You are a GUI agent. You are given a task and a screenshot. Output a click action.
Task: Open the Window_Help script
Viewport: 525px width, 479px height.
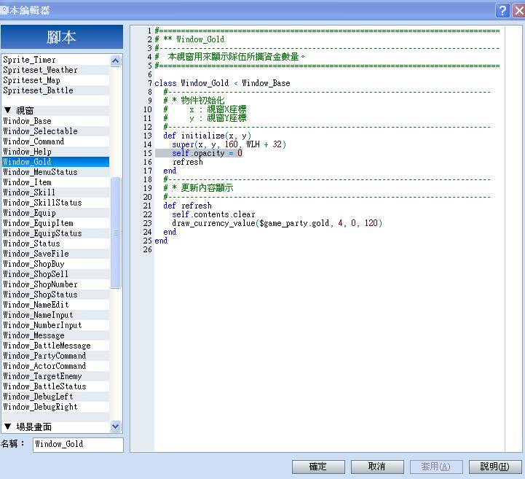pos(55,152)
